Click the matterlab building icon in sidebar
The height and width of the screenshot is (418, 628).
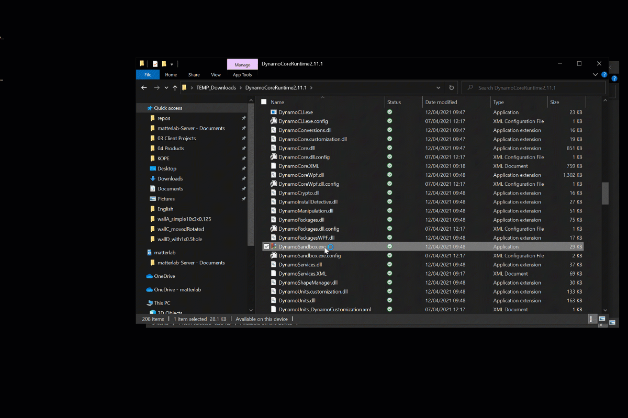coord(149,253)
